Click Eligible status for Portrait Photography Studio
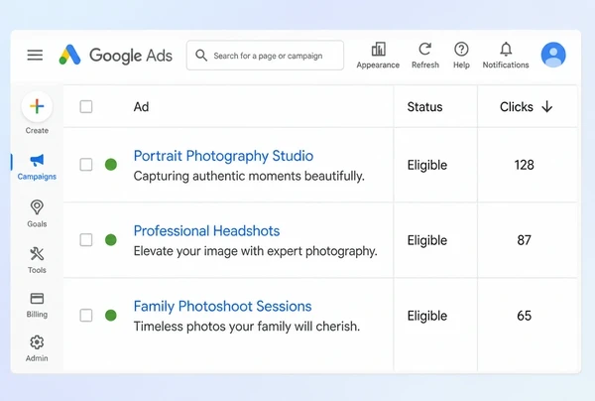The width and height of the screenshot is (595, 401). (427, 165)
